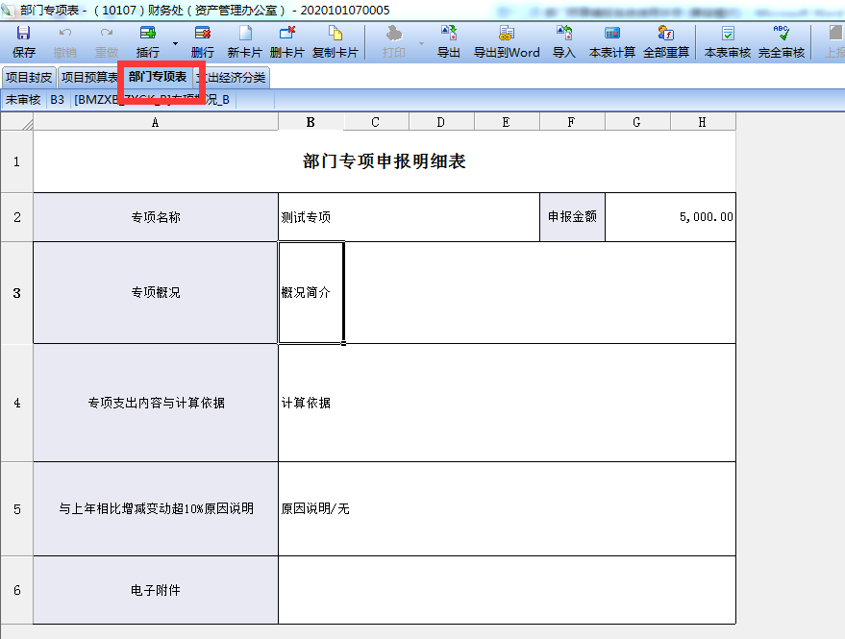Click column header F
This screenshot has width=845, height=639.
click(x=572, y=122)
